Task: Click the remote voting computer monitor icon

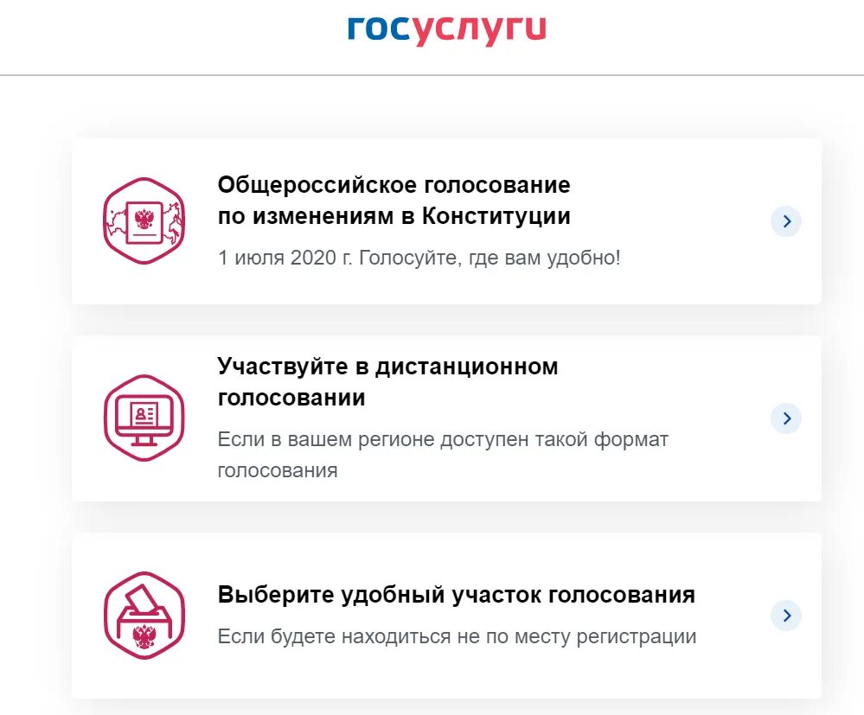Action: [x=144, y=418]
